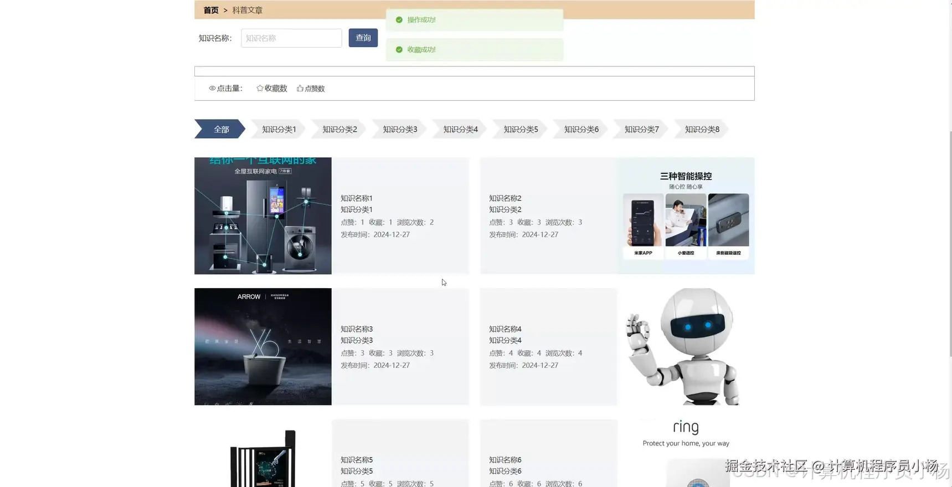The height and width of the screenshot is (487, 952).
Task: Click 知识分类3 label in third card
Action: pyautogui.click(x=357, y=340)
